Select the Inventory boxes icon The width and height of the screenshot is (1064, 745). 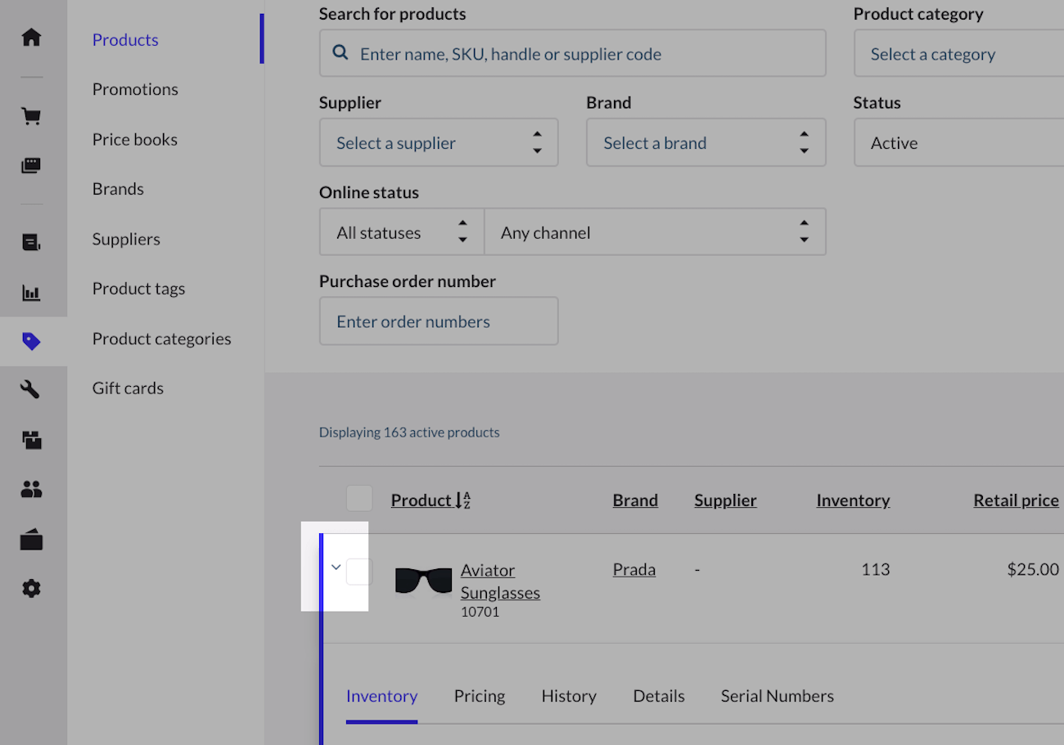(x=31, y=439)
